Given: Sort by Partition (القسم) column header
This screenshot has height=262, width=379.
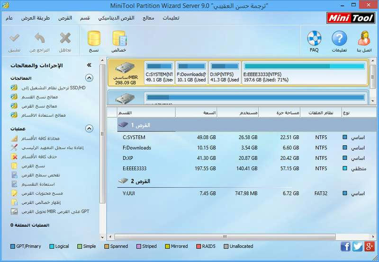Looking at the screenshot, I should click(x=146, y=113).
